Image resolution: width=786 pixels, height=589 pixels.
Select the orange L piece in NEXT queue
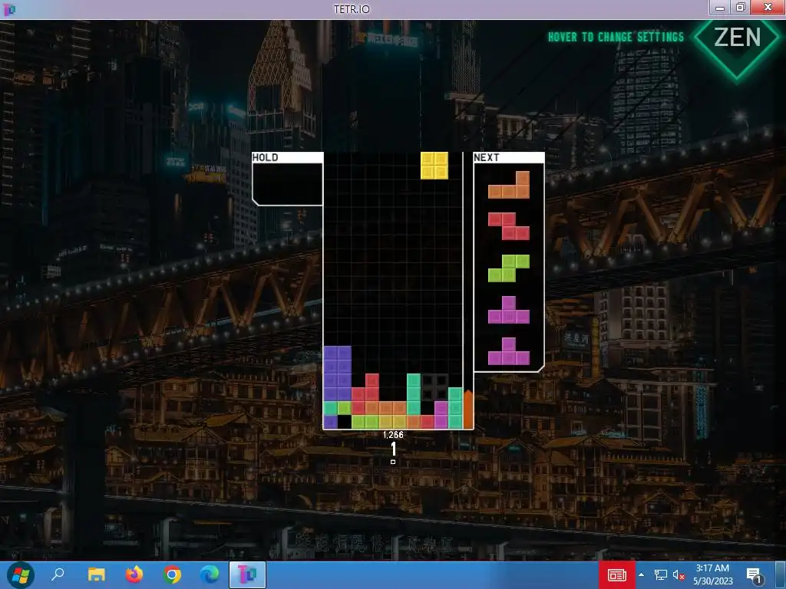509,185
